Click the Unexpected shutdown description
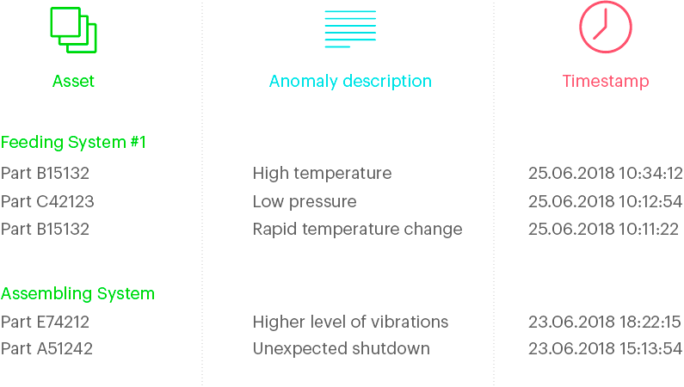Image resolution: width=684 pixels, height=387 pixels. tap(341, 349)
